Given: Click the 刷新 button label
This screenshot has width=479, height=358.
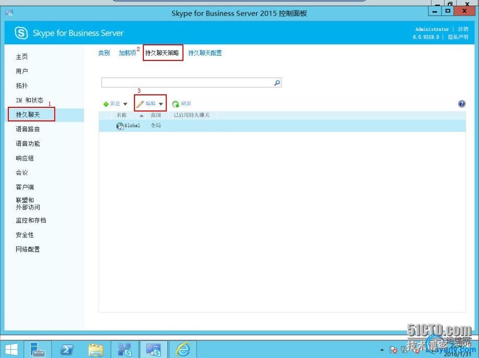Looking at the screenshot, I should point(186,104).
